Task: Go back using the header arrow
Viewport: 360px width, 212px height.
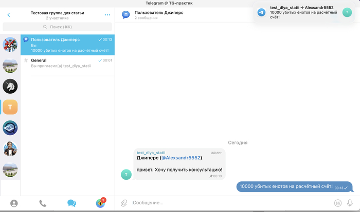Action: 8,15
